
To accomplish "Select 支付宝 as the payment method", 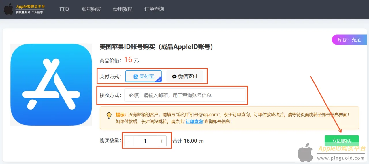I will coord(144,77).
